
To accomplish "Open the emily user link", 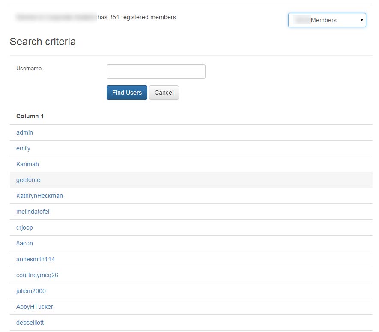I will tap(23, 149).
